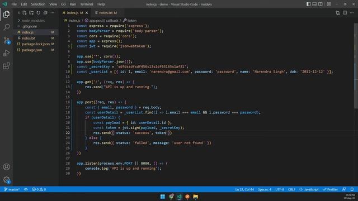Open the app.post() callback breadcrumb dropdown
The width and height of the screenshot is (358, 201).
102,21
